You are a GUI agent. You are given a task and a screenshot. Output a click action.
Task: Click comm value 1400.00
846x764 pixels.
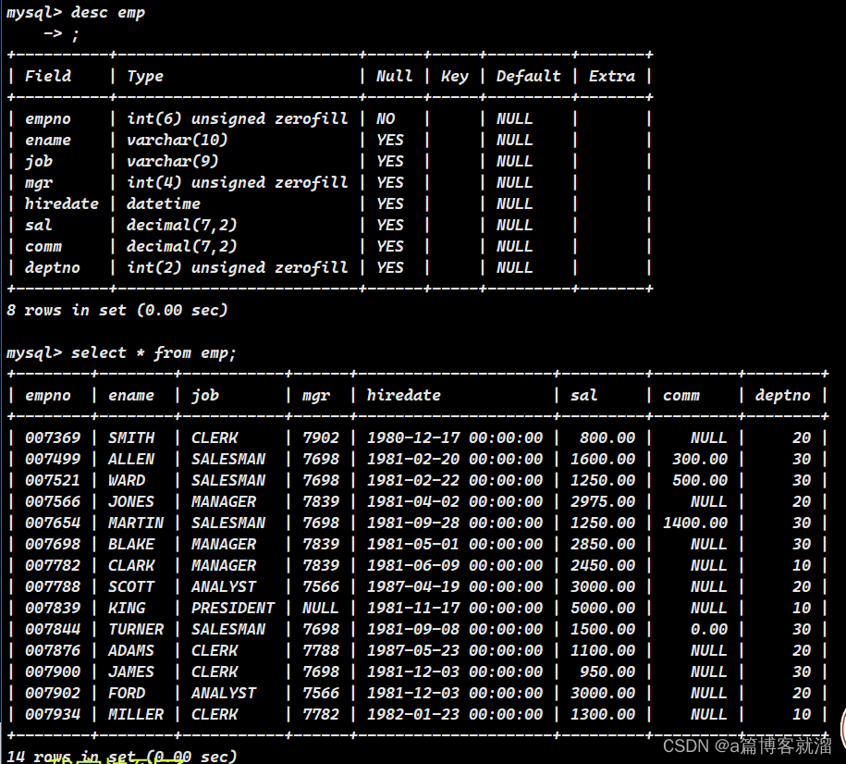(x=695, y=523)
